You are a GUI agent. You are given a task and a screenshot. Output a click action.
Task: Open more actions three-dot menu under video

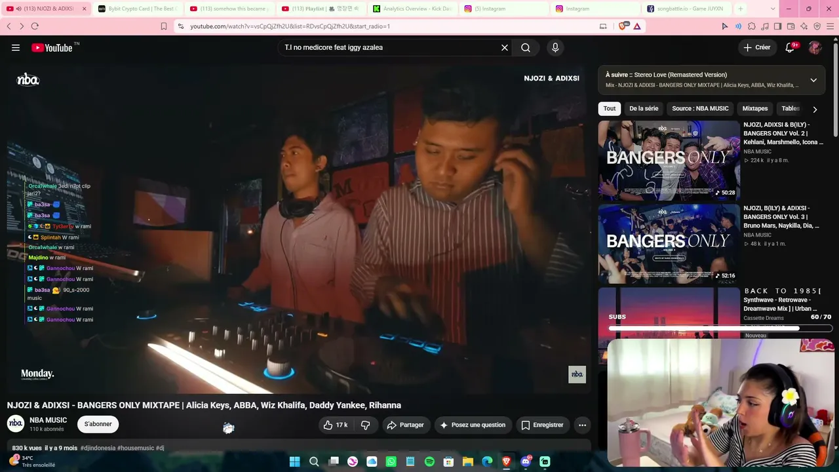pyautogui.click(x=582, y=425)
